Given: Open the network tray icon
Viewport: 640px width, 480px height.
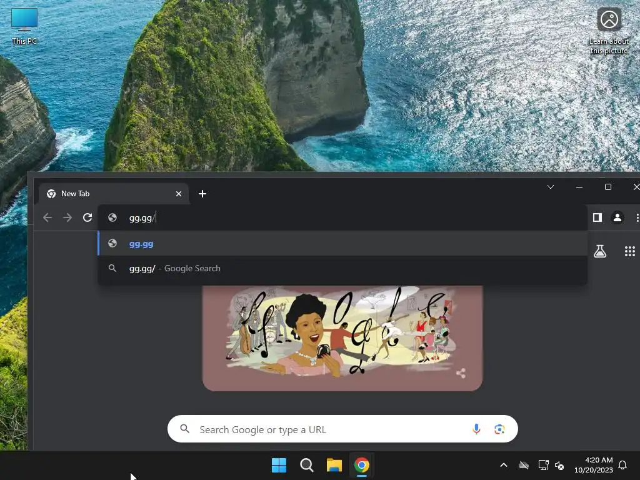Looking at the screenshot, I should 543,465.
